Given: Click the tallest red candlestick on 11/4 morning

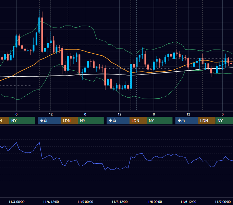Looking at the screenshot, I should pyautogui.click(x=42, y=35).
